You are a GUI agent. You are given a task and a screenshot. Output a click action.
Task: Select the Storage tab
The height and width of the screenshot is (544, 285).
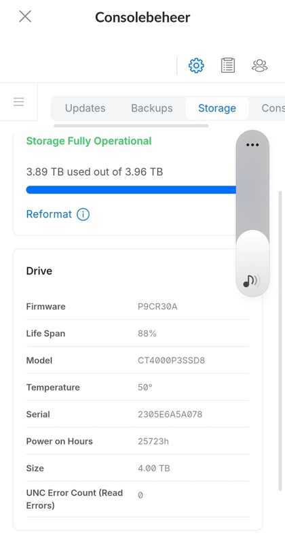(216, 108)
